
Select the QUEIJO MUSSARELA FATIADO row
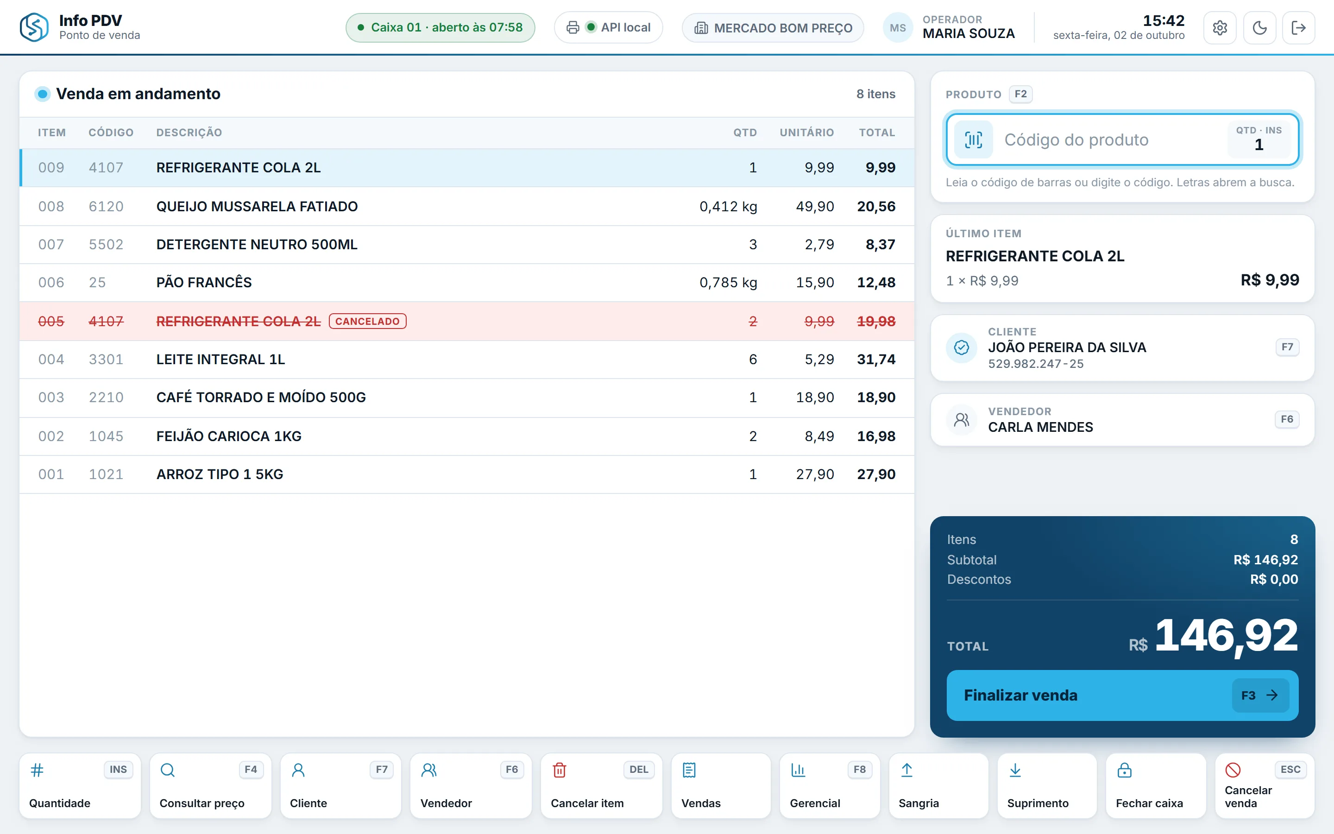466,206
